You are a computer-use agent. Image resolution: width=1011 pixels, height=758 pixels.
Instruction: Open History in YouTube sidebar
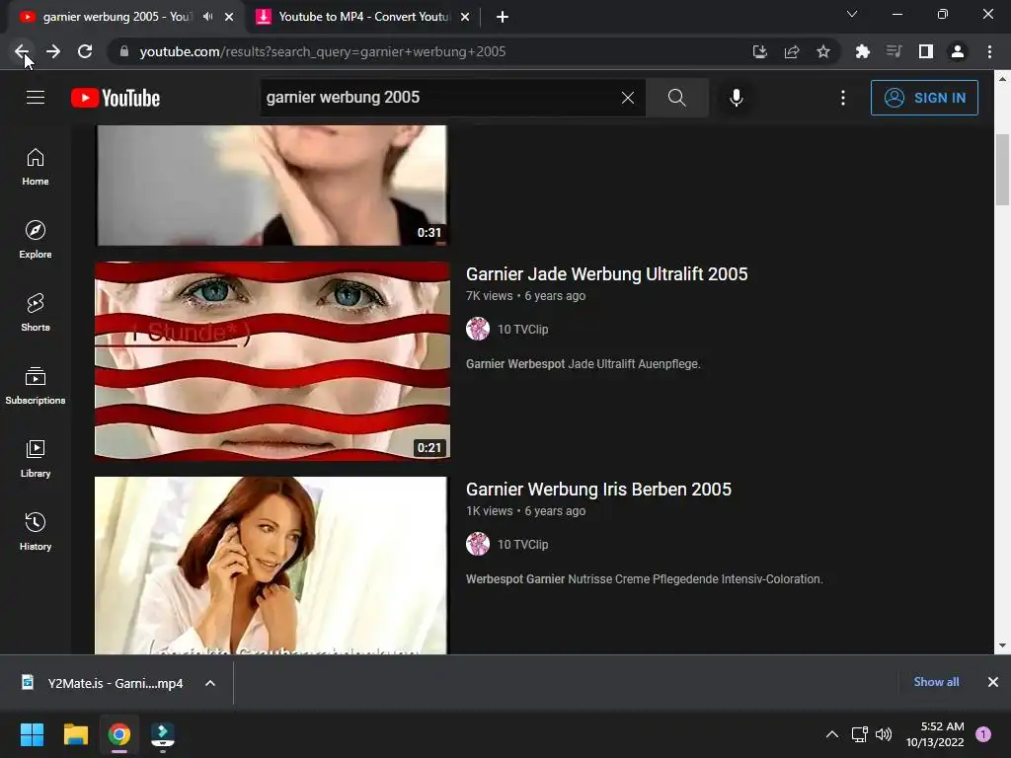tap(36, 531)
